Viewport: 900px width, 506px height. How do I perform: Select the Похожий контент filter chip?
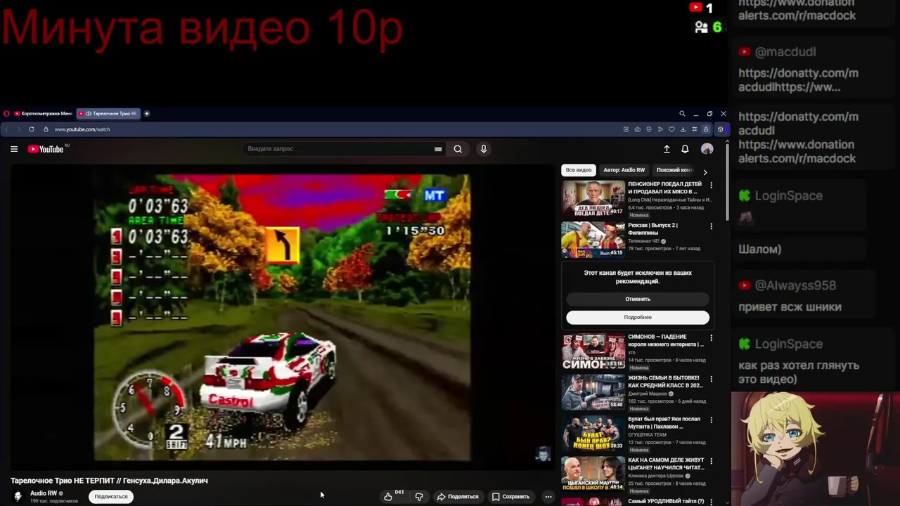(x=674, y=170)
